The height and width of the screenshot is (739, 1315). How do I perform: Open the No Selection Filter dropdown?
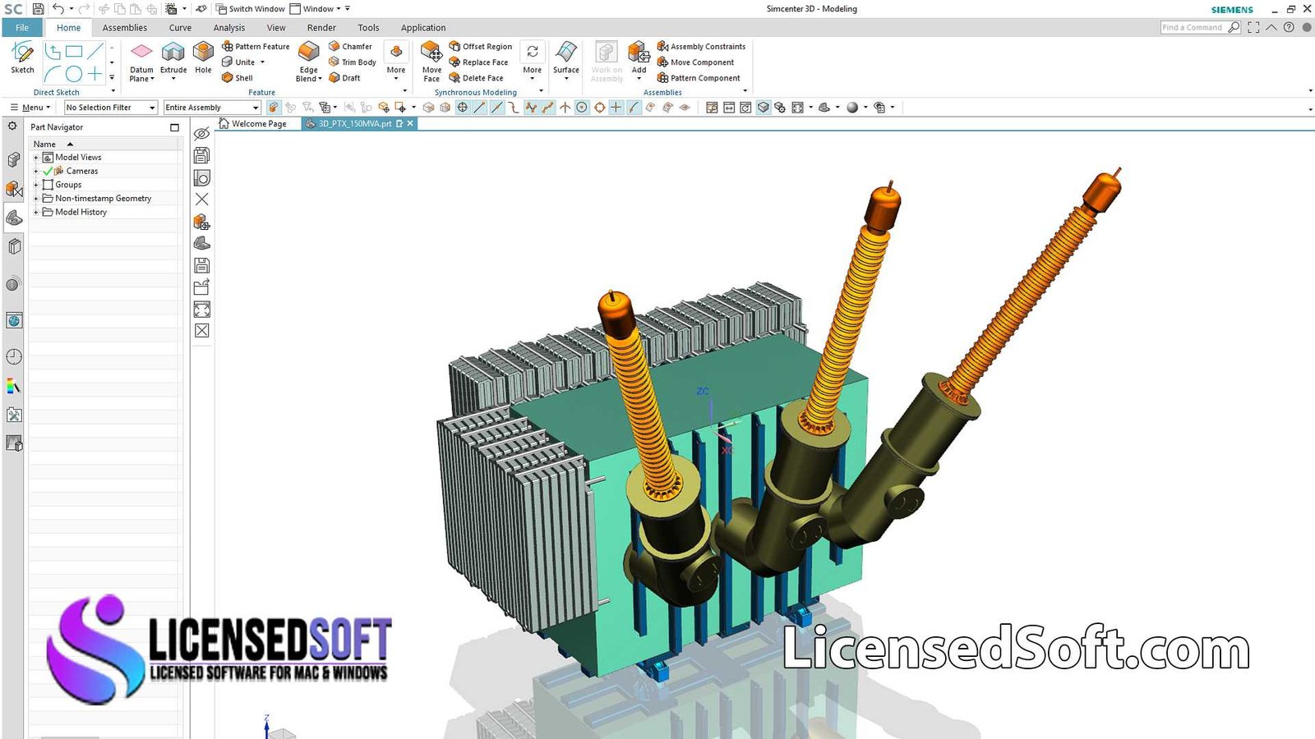pyautogui.click(x=111, y=107)
